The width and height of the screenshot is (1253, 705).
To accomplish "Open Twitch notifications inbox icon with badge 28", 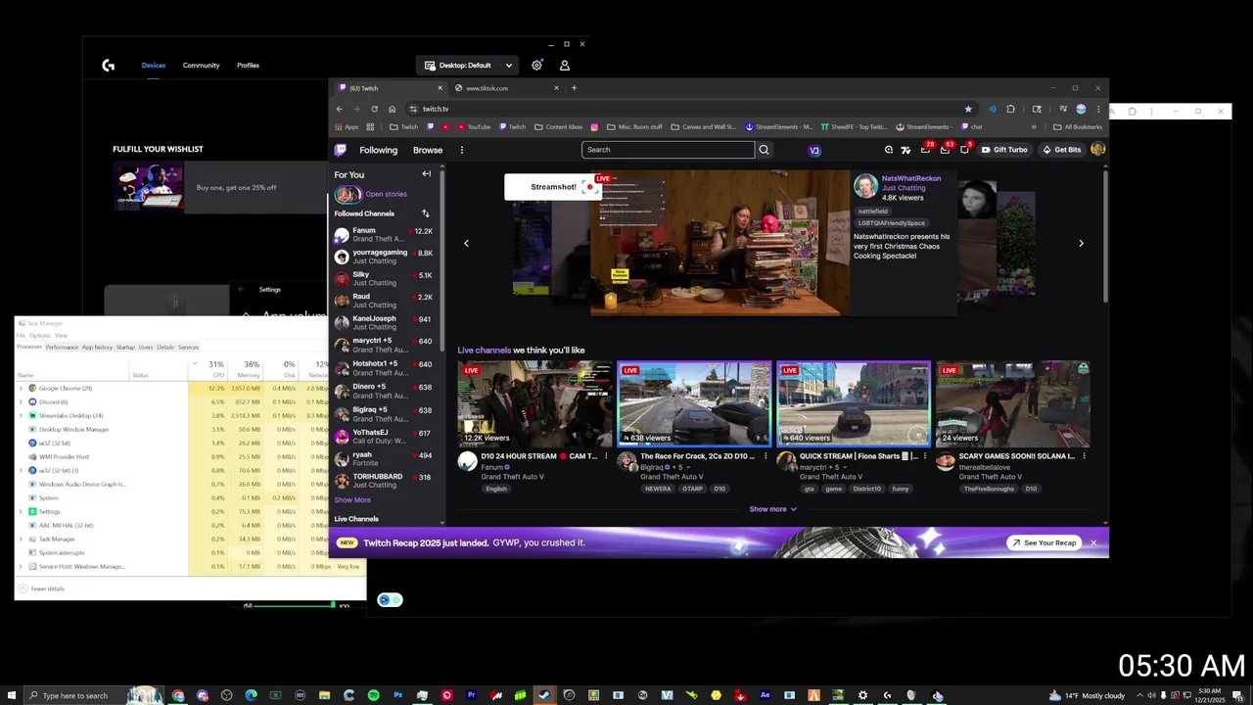I will point(925,150).
